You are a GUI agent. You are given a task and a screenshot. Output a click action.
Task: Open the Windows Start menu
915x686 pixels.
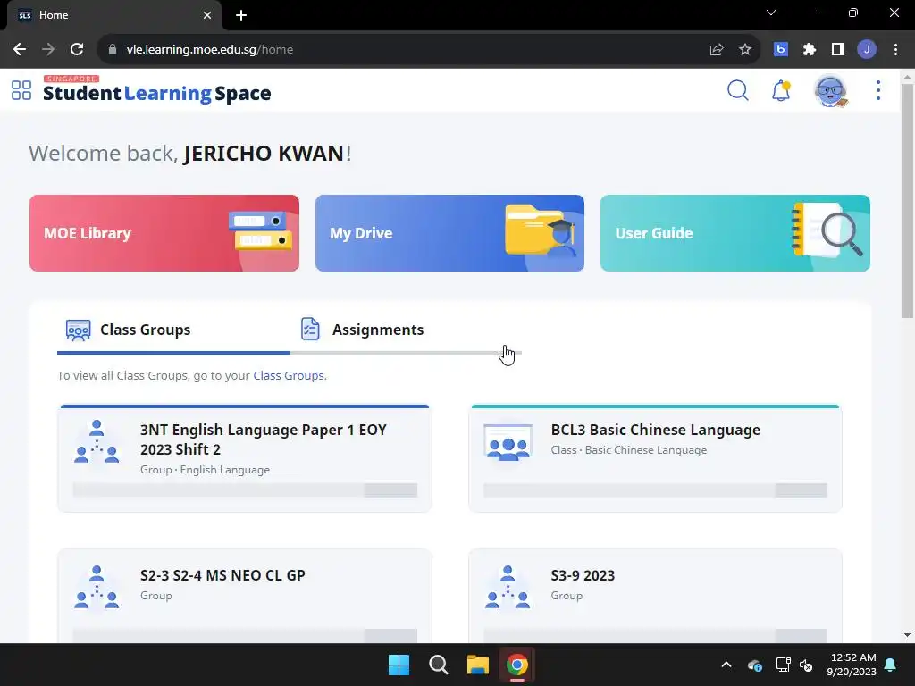tap(399, 665)
